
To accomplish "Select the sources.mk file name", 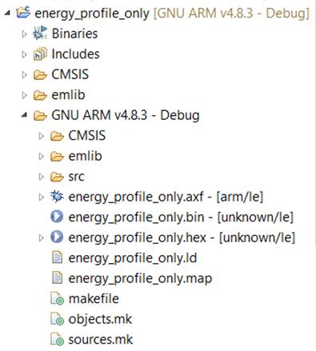I will tap(101, 340).
